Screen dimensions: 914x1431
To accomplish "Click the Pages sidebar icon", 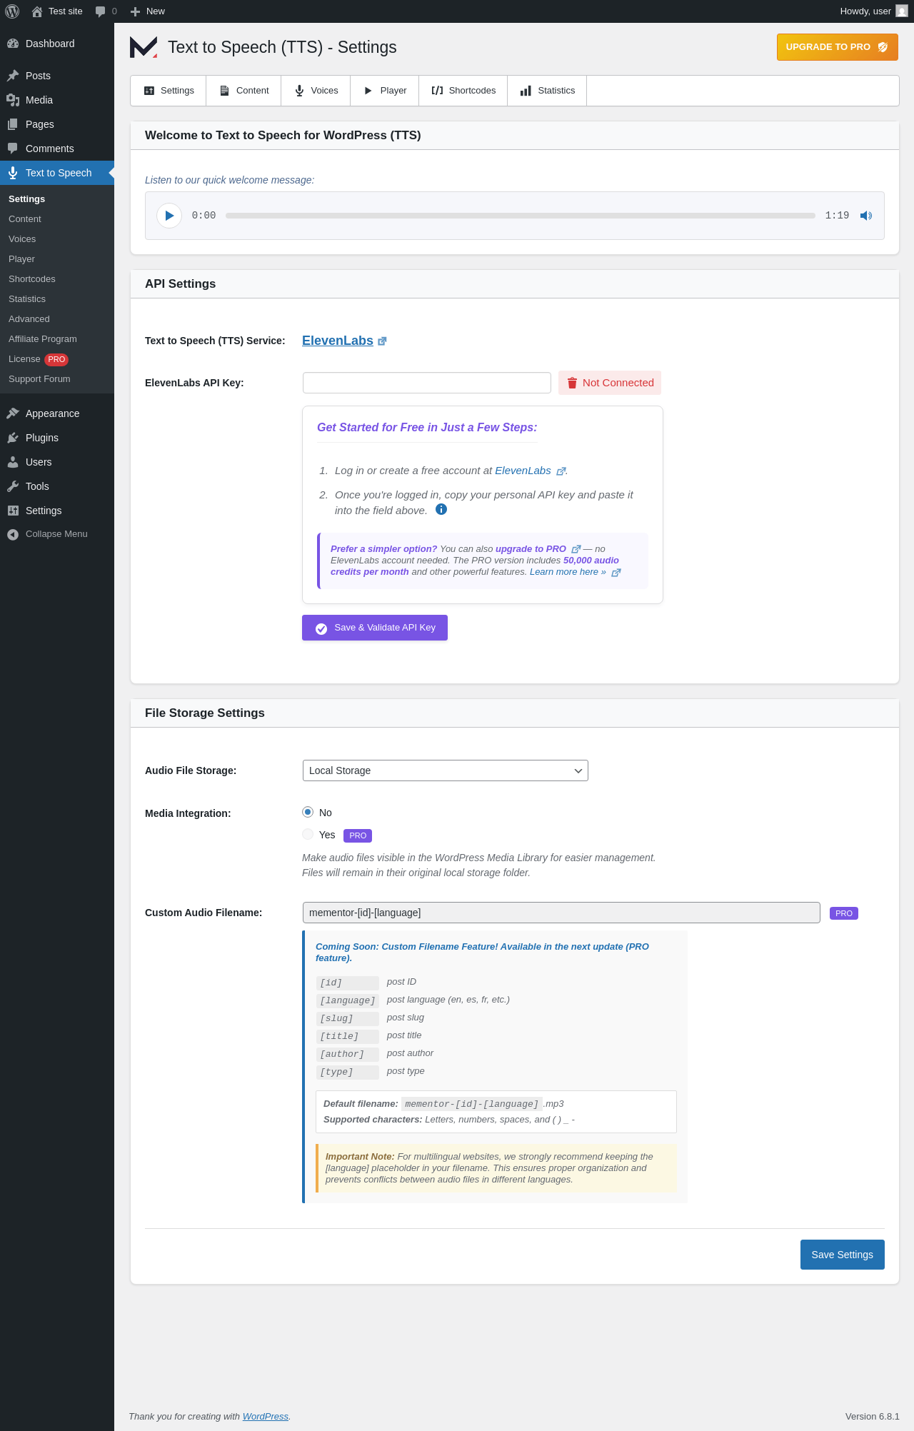I will pos(13,124).
